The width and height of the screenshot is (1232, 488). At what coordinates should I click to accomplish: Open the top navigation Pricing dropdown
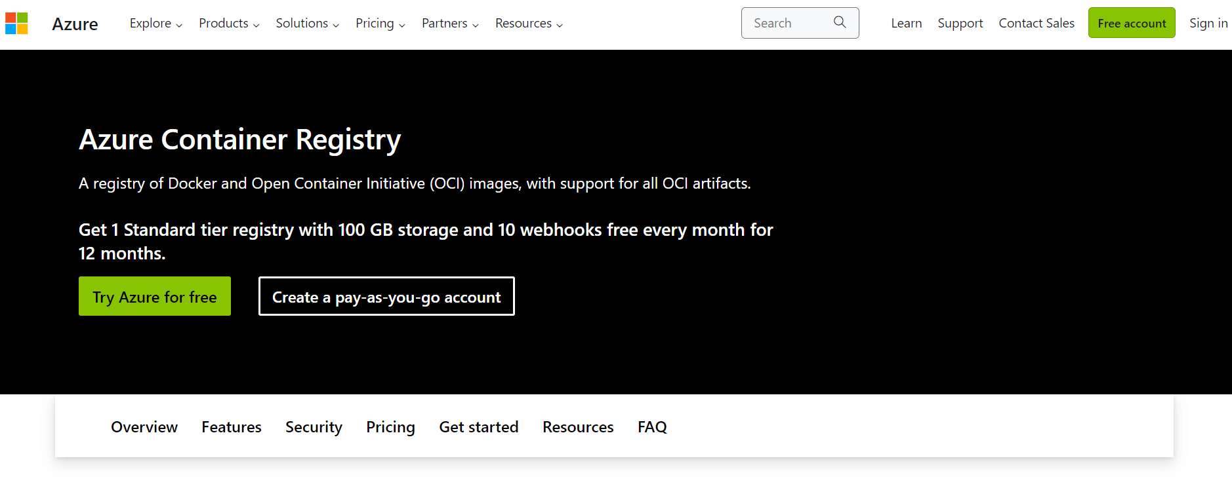point(380,24)
